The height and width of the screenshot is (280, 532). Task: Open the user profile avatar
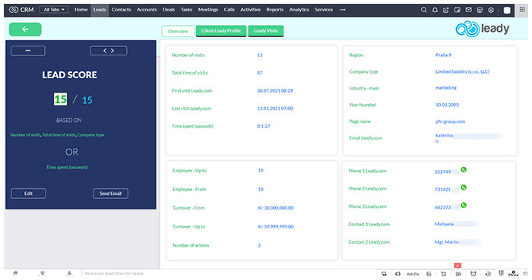[x=507, y=10]
